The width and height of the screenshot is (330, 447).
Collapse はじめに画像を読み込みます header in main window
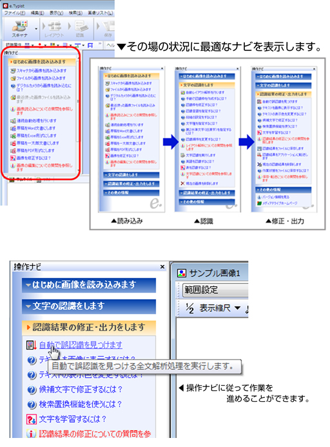pos(42,61)
